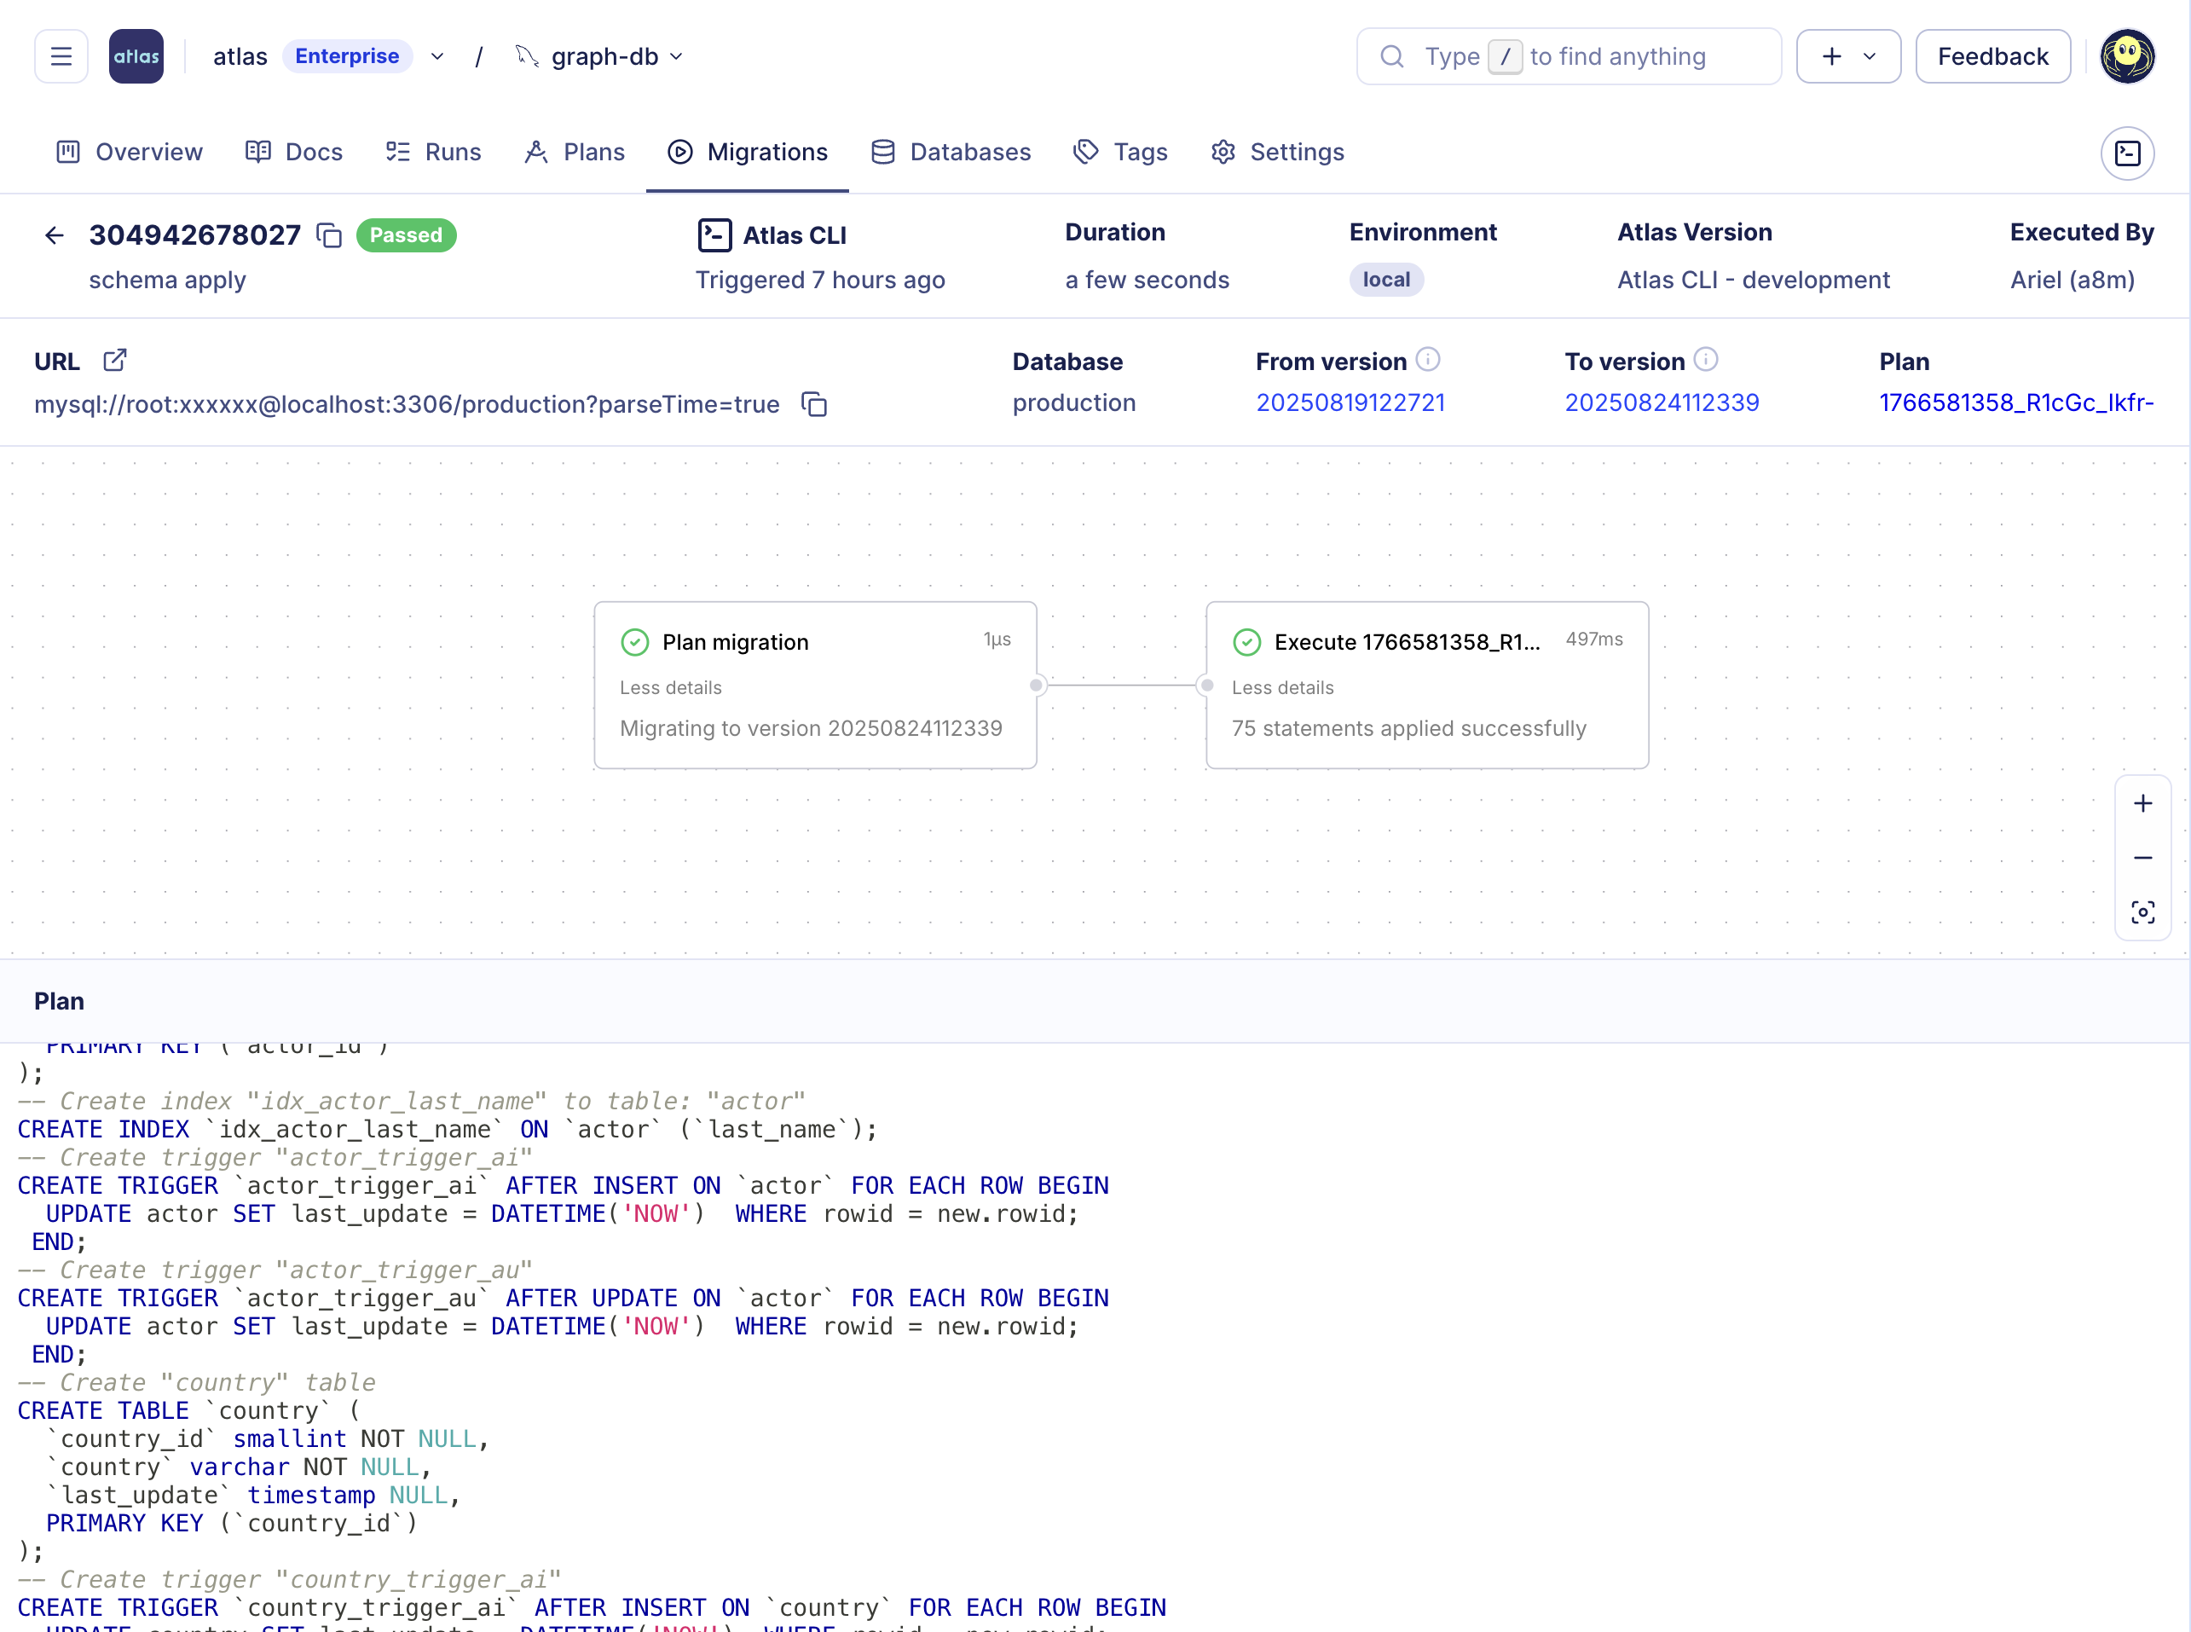Collapse details on the Plan migration node

(670, 686)
